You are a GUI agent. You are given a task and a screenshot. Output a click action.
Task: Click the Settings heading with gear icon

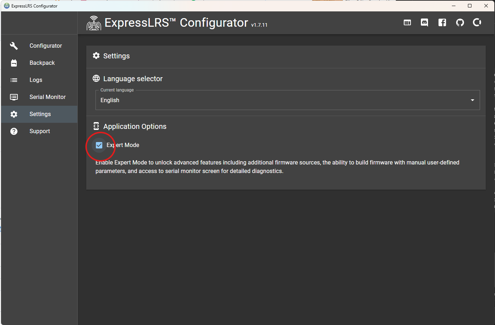[x=111, y=56]
